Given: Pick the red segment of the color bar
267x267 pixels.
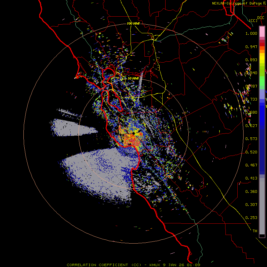Looking at the screenshot, I should coord(262,44).
